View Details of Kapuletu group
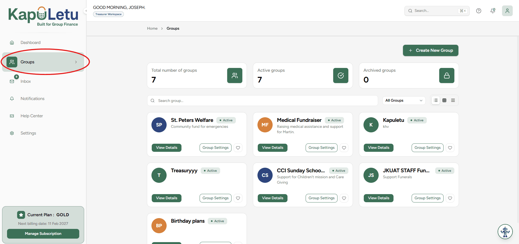 [379, 148]
